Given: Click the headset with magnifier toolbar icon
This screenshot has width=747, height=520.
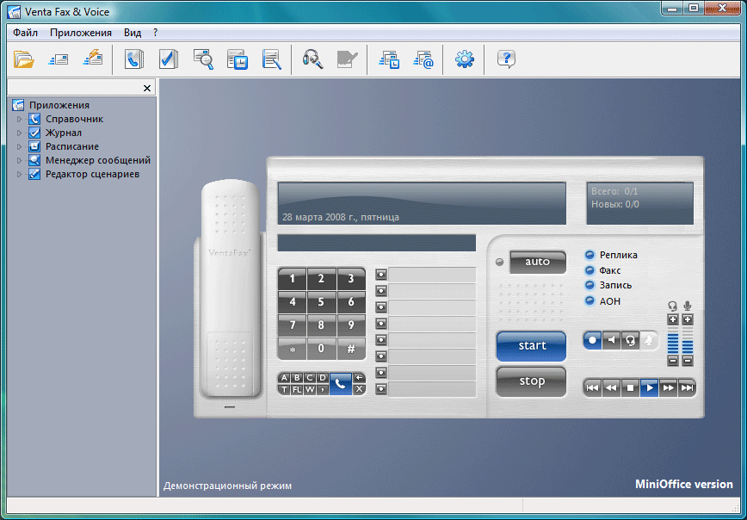Looking at the screenshot, I should click(x=312, y=59).
